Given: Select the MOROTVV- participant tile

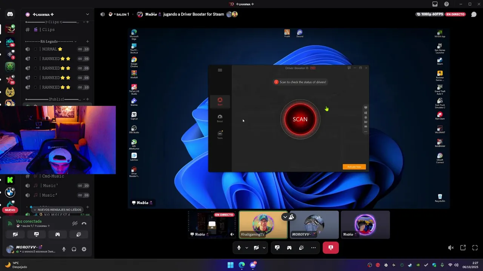Looking at the screenshot, I should 314,225.
